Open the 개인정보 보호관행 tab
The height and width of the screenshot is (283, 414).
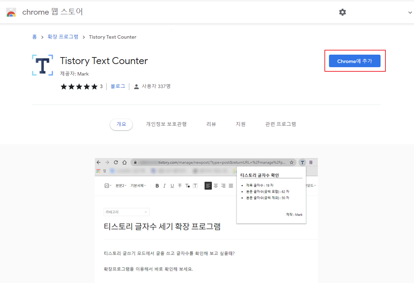166,124
